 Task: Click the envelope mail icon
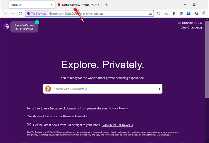pyautogui.click(x=29, y=125)
